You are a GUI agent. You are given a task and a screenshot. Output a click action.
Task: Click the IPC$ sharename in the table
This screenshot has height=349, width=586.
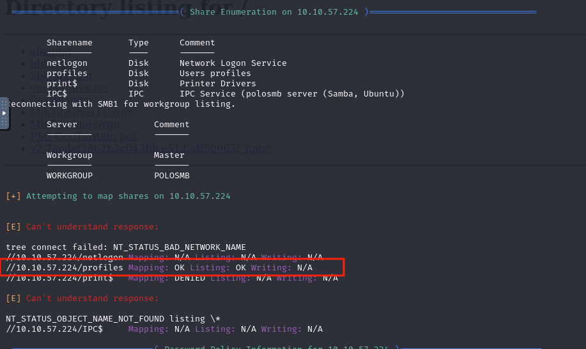[56, 94]
